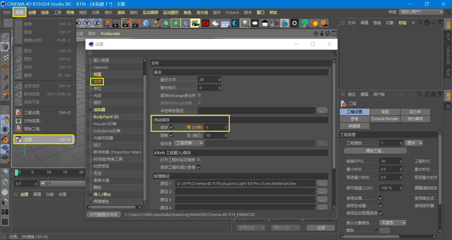
Task: Switch to the 动力学 tab
Action: click(x=415, y=111)
